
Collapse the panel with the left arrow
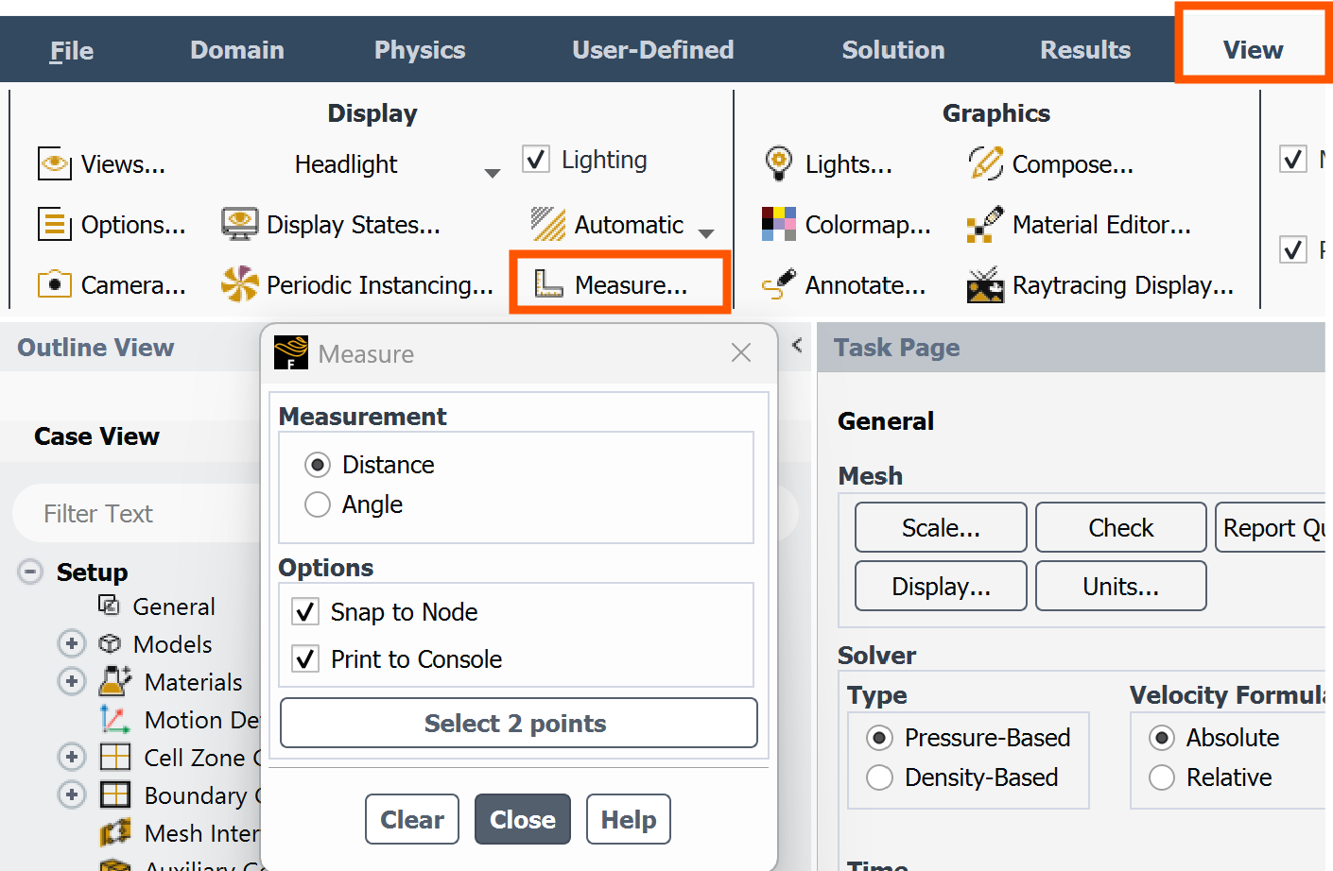(x=797, y=345)
